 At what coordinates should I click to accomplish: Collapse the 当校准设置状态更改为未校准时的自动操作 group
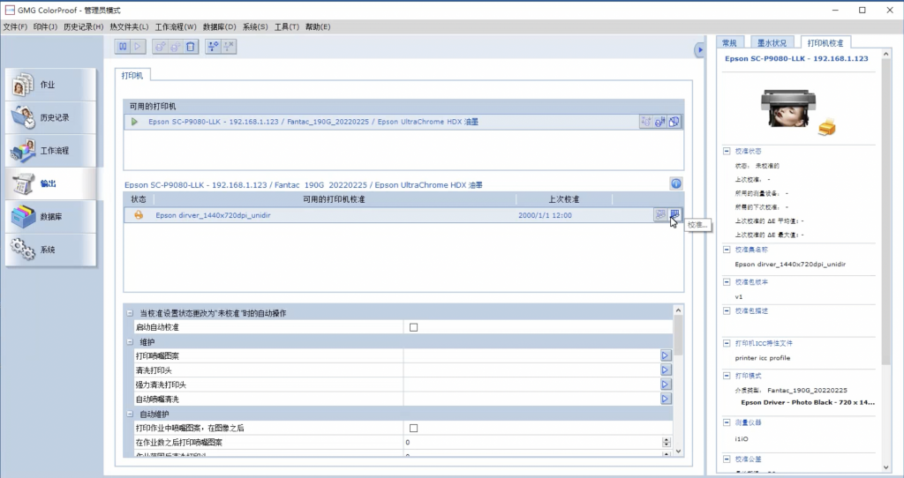tap(131, 313)
